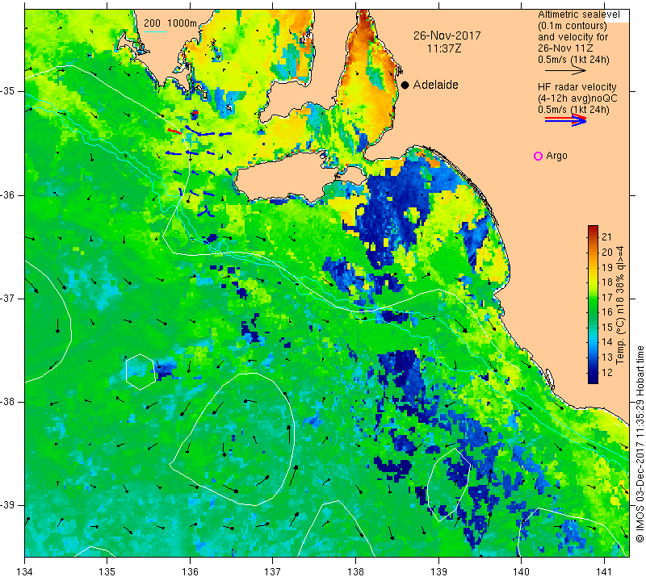
Task: Click the 134 longitude axis label
Action: tap(25, 571)
